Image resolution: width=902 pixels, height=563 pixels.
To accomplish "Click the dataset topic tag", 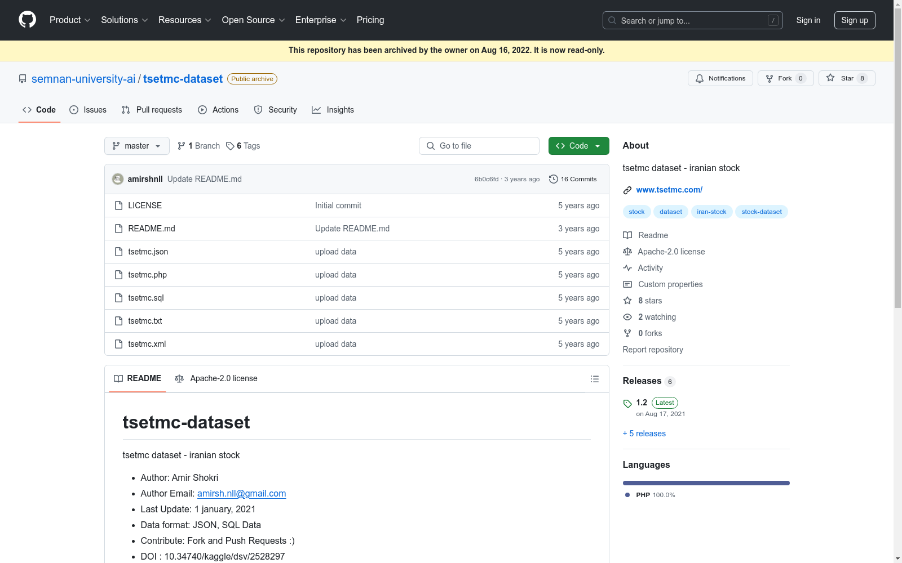I will [671, 212].
